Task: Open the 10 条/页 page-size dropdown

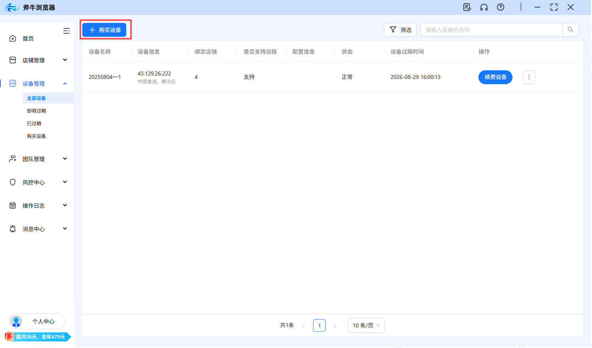Action: coord(366,325)
